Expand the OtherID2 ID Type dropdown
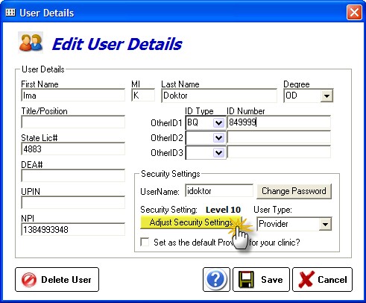366x303 pixels. tap(218, 137)
